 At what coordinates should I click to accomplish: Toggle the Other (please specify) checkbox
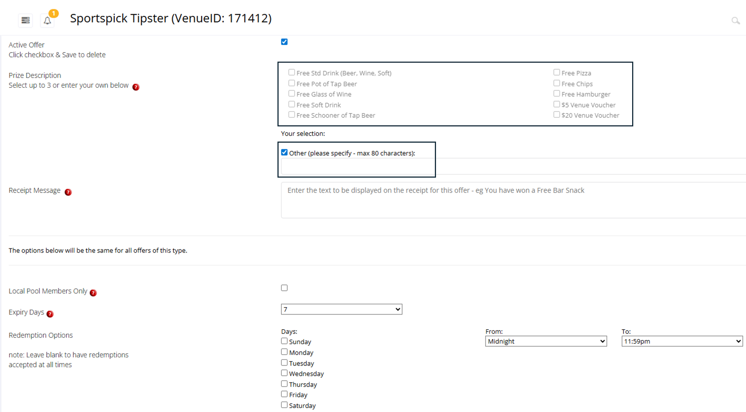pyautogui.click(x=284, y=152)
